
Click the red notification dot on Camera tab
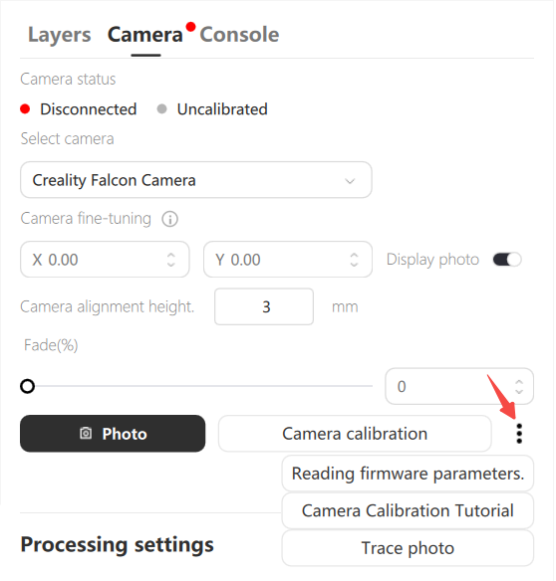[190, 27]
